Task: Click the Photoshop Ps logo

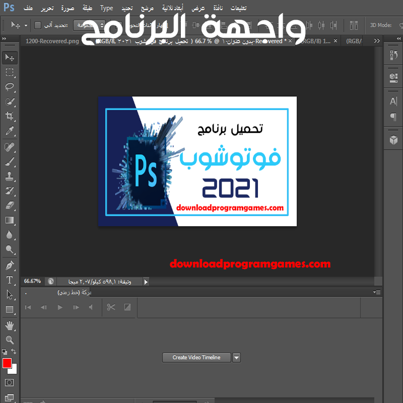Action: pyautogui.click(x=9, y=8)
